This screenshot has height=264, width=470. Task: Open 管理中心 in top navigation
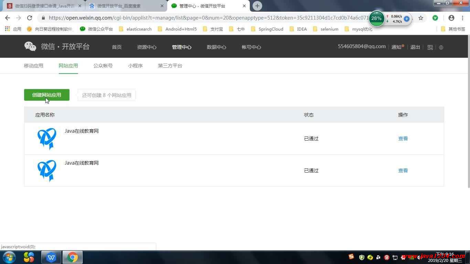coord(182,47)
